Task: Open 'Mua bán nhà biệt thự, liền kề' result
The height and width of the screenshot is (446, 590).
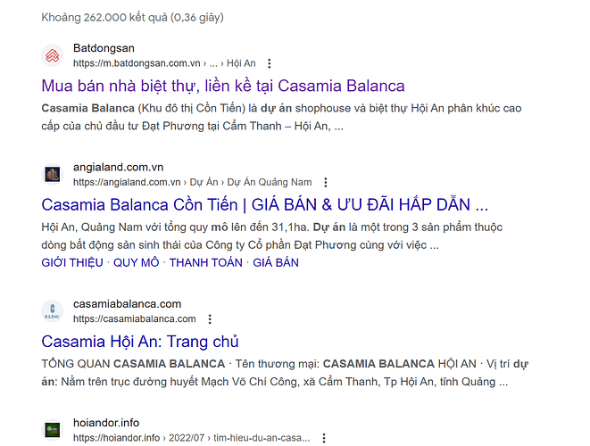Action: click(223, 87)
